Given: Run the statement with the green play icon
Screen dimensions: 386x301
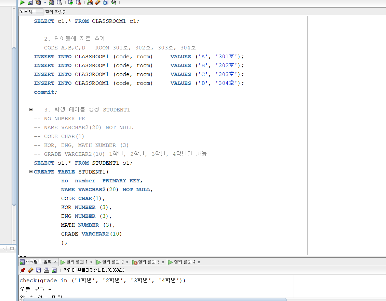Looking at the screenshot, I should (x=22, y=2).
